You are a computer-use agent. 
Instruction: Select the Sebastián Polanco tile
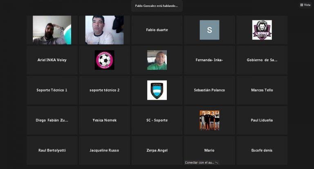[209, 90]
